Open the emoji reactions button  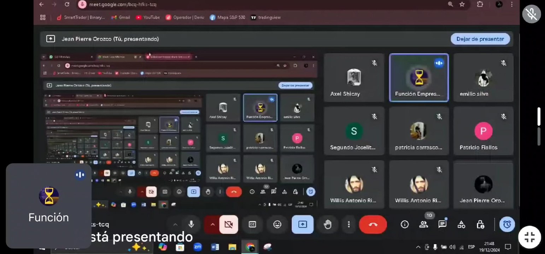click(x=277, y=224)
